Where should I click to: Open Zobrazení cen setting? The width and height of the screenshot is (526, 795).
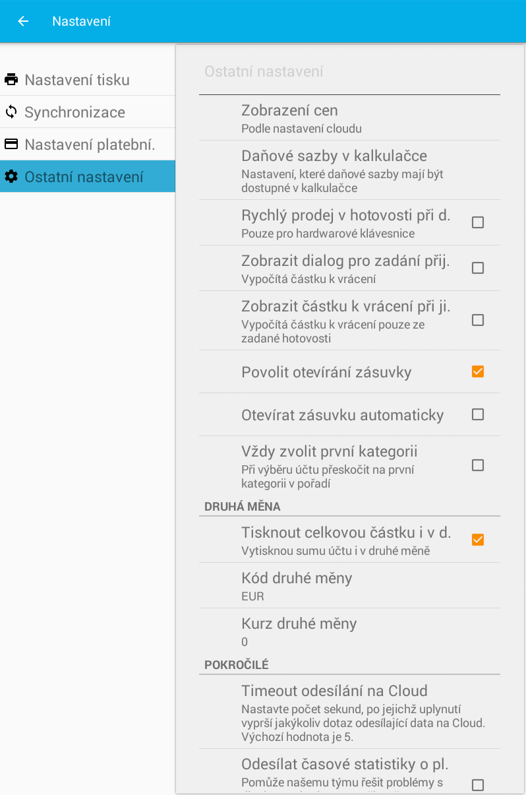pyautogui.click(x=349, y=118)
